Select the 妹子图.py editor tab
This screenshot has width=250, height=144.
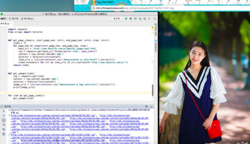pos(6,23)
